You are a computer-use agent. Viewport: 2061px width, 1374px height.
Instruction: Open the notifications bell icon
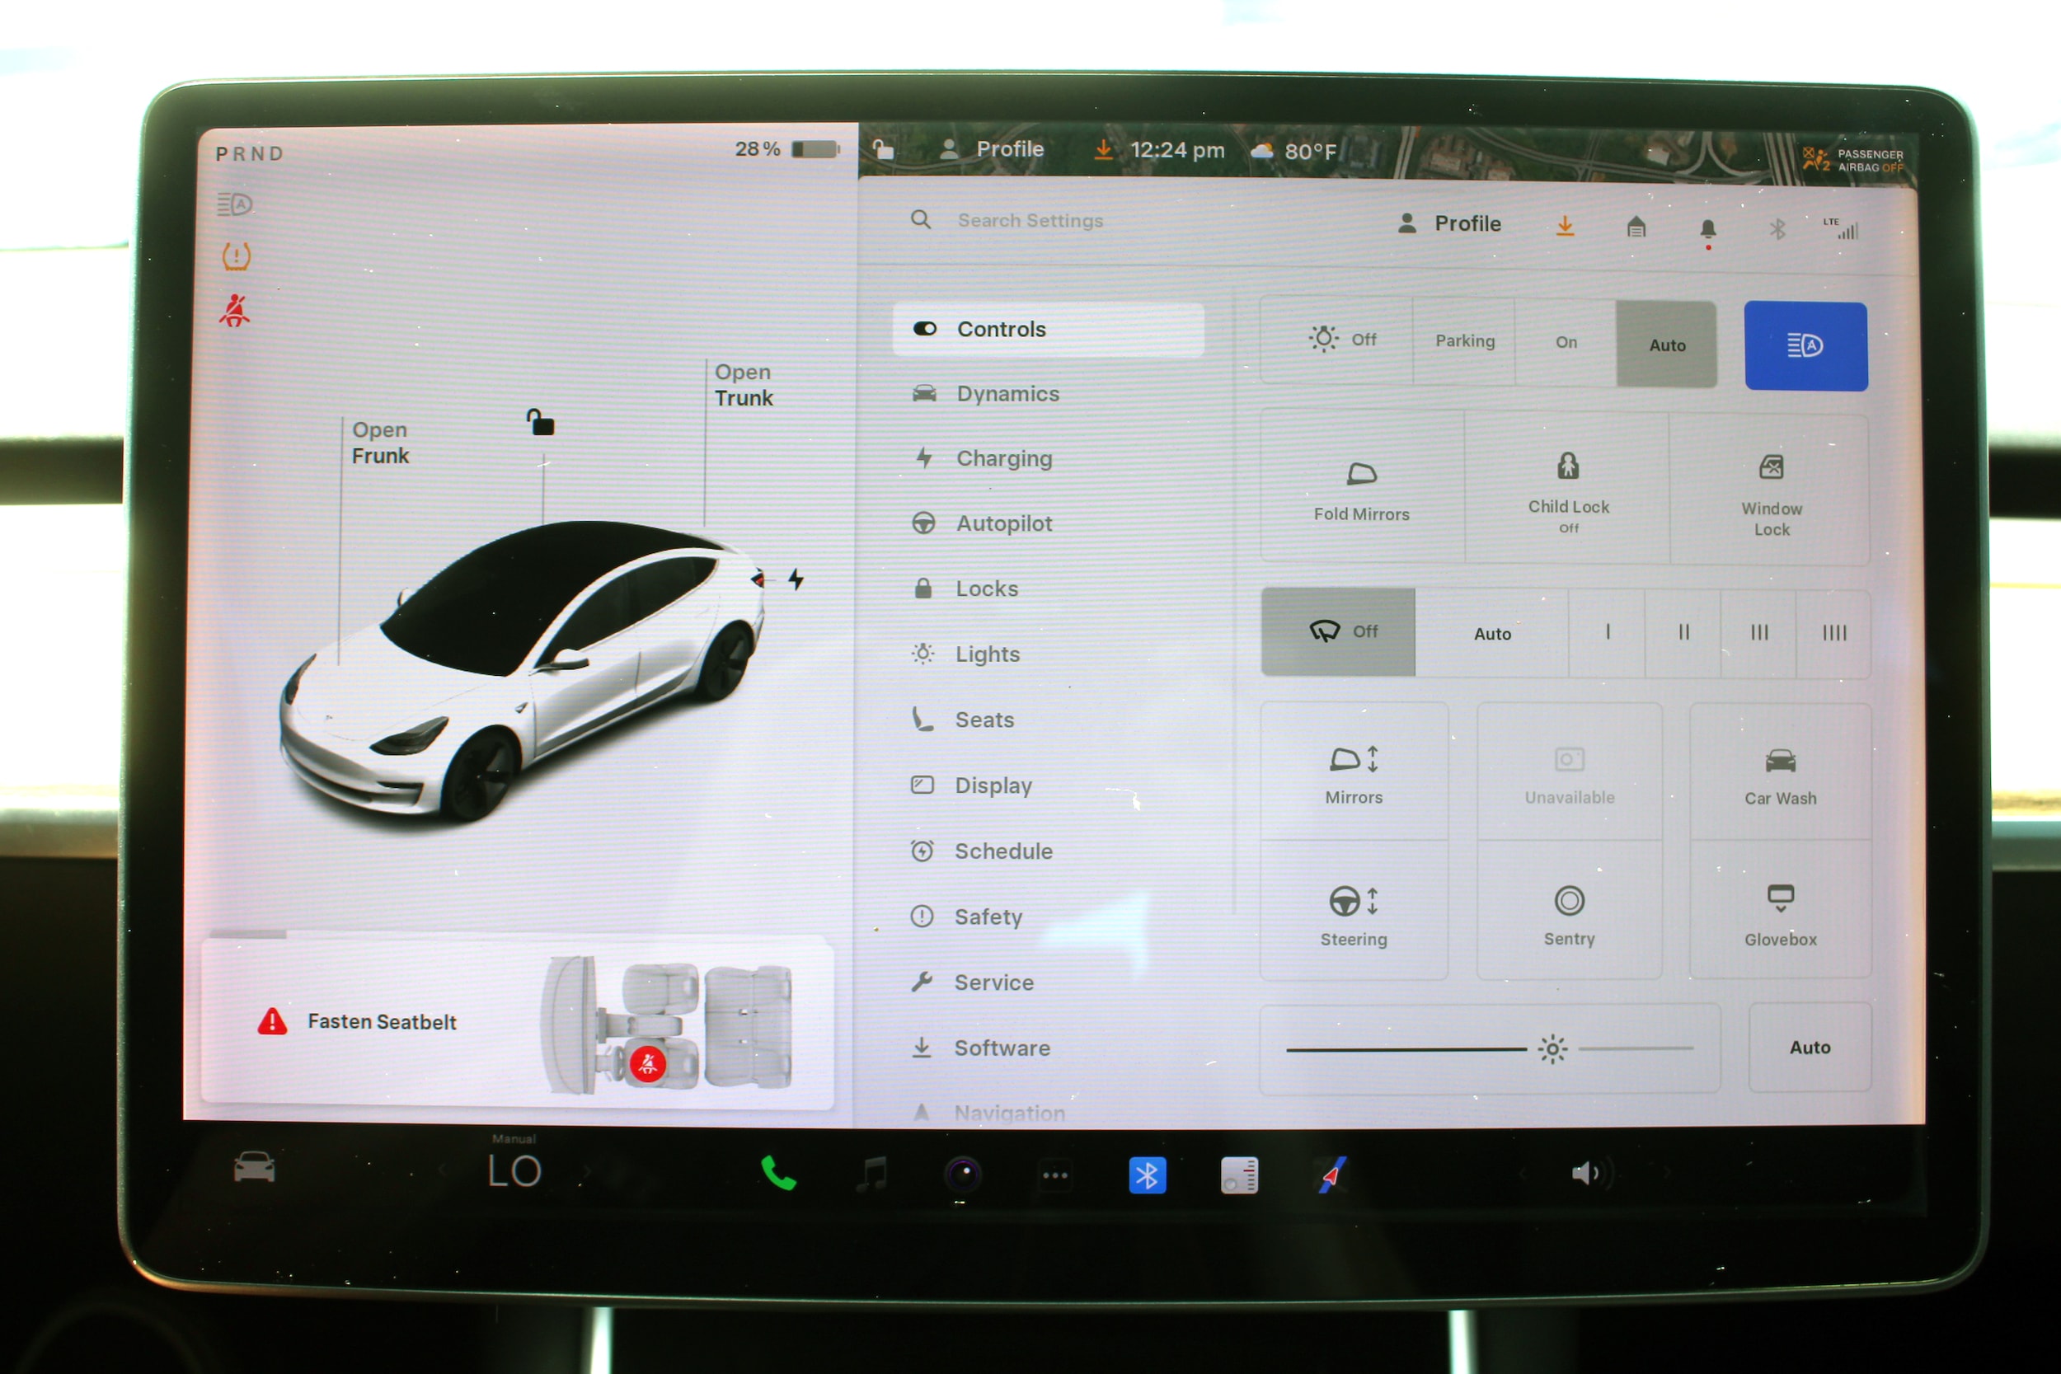[x=1708, y=232]
